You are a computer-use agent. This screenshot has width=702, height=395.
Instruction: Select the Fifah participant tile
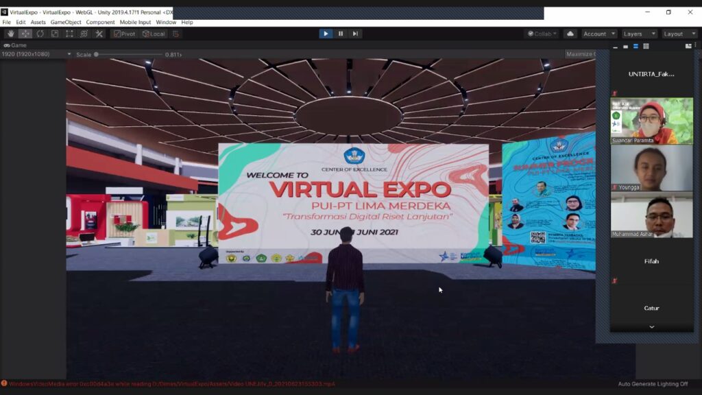[652, 261]
